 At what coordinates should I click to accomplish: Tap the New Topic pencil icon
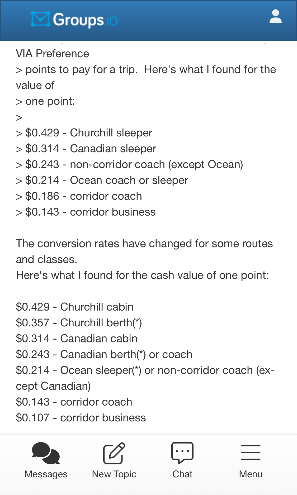pyautogui.click(x=114, y=453)
